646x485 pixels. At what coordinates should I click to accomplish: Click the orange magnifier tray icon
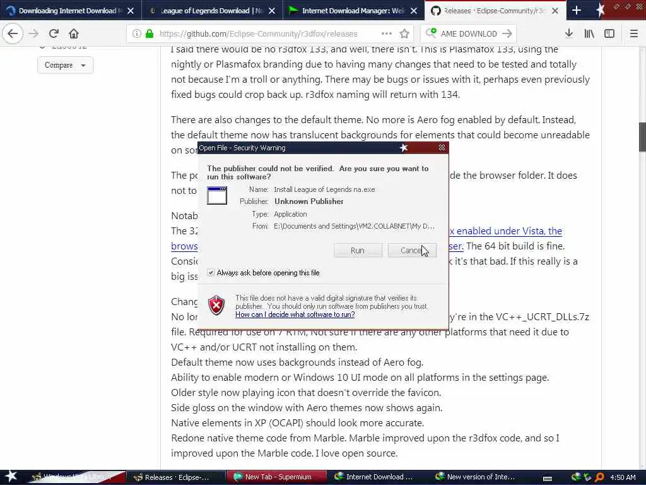pos(599,477)
